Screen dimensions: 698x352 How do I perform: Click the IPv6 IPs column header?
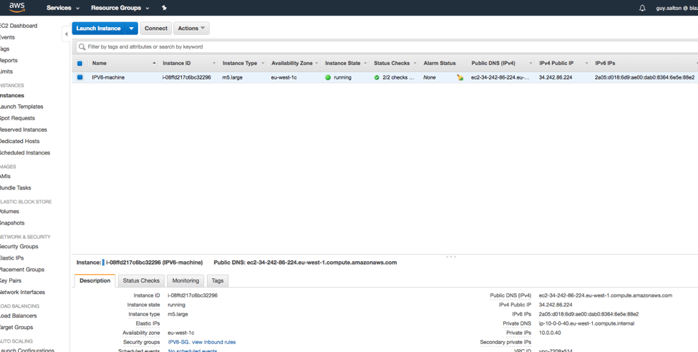[606, 63]
